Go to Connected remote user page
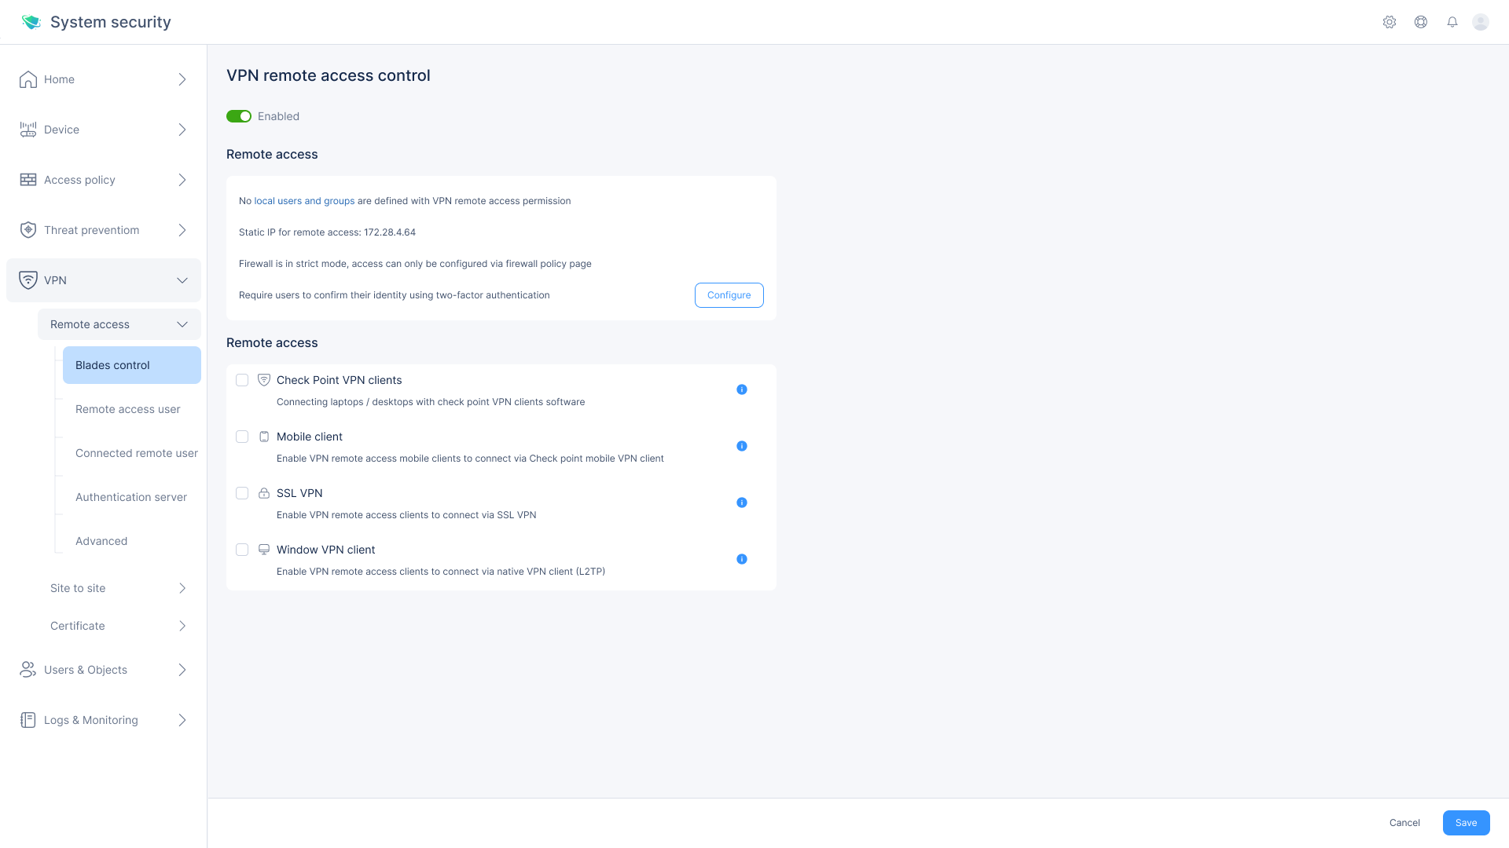This screenshot has width=1509, height=848. (137, 453)
